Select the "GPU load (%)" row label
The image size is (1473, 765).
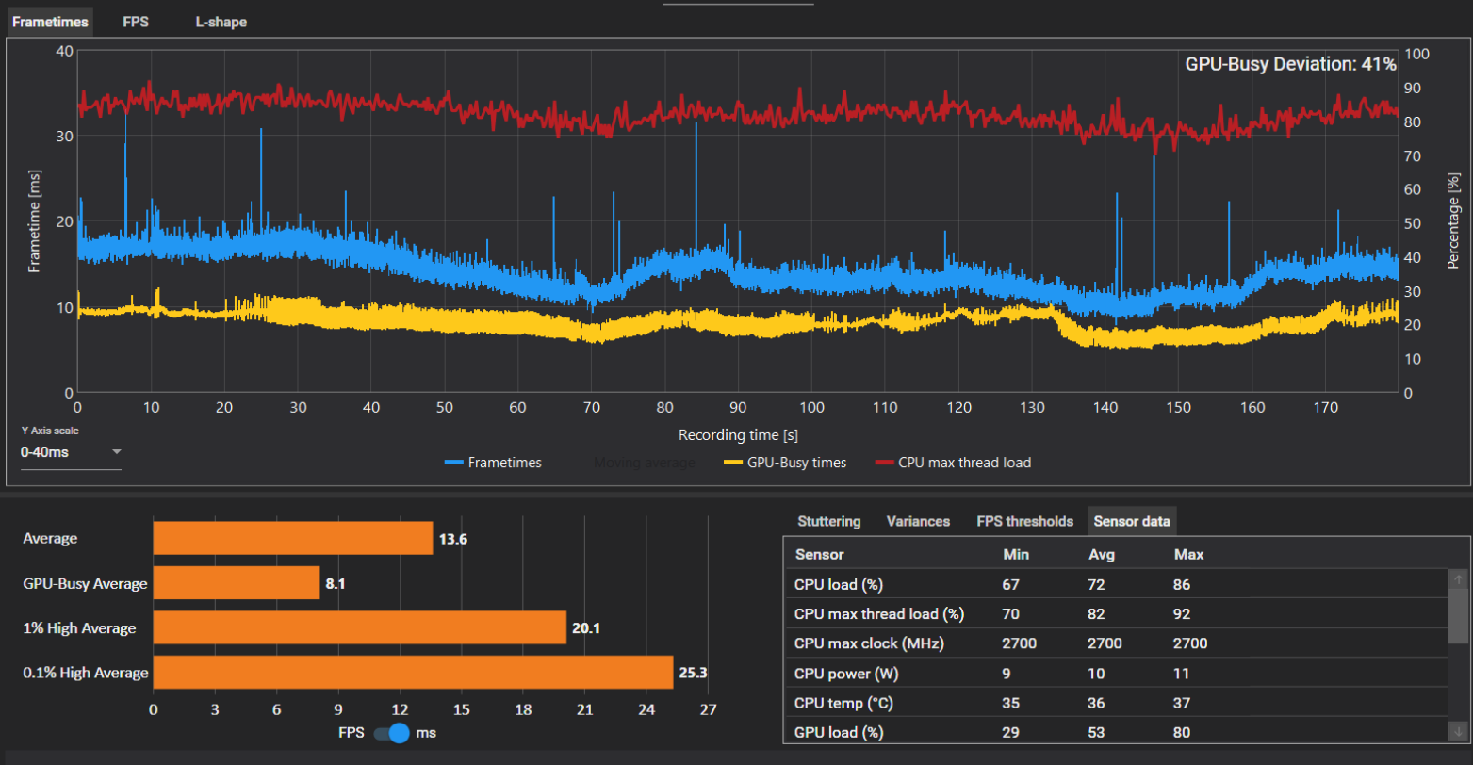840,732
